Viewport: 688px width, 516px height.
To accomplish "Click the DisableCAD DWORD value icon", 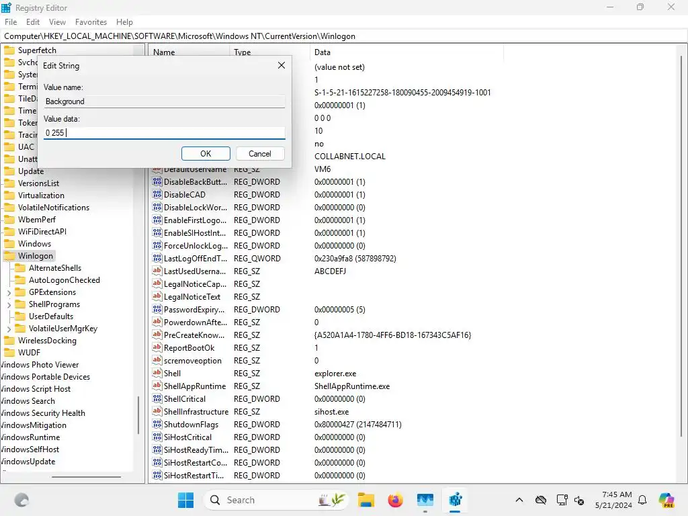I will click(x=157, y=194).
